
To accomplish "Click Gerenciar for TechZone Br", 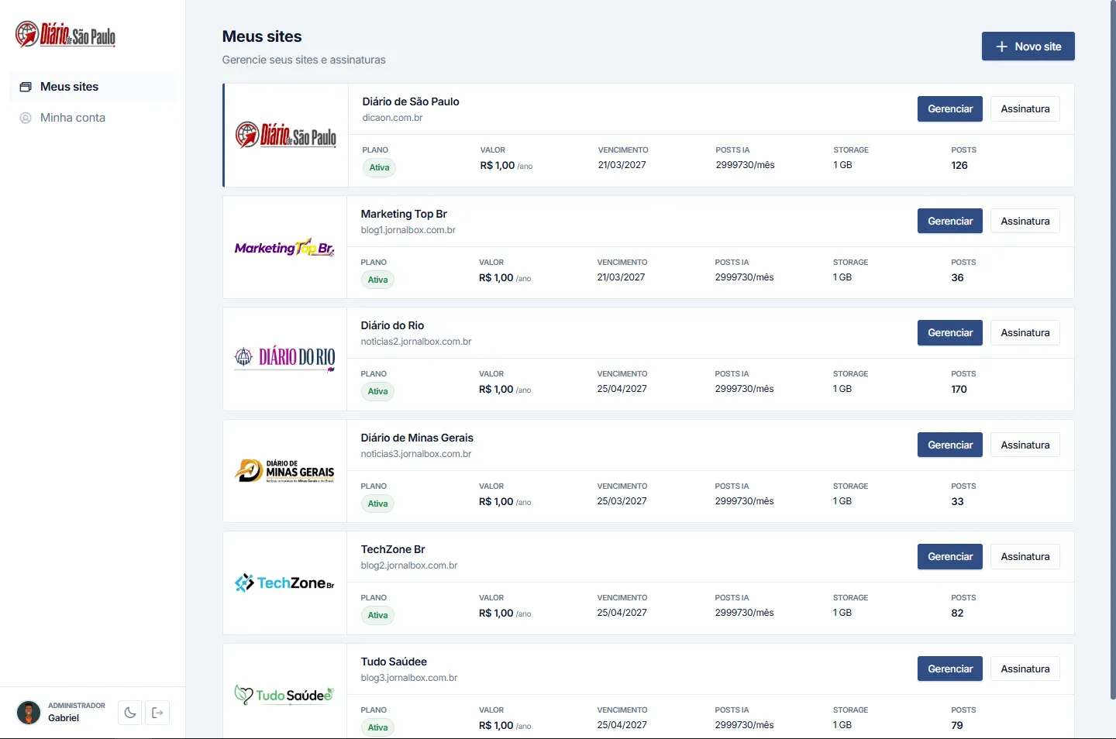I will click(x=950, y=557).
